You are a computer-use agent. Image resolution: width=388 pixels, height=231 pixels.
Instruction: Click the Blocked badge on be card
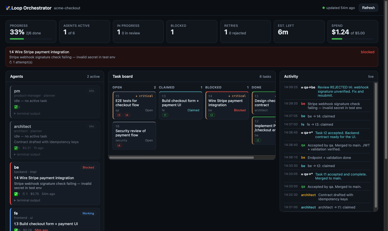(88, 167)
